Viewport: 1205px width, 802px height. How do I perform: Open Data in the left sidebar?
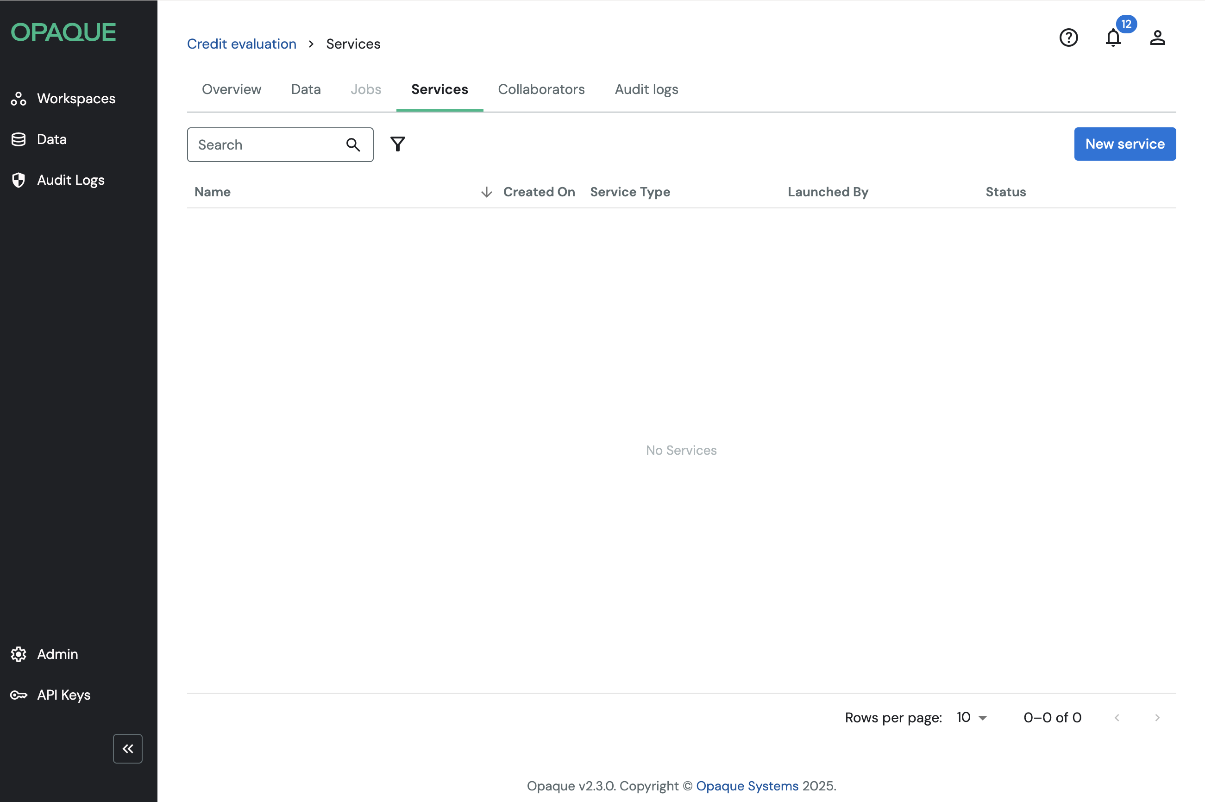click(39, 139)
